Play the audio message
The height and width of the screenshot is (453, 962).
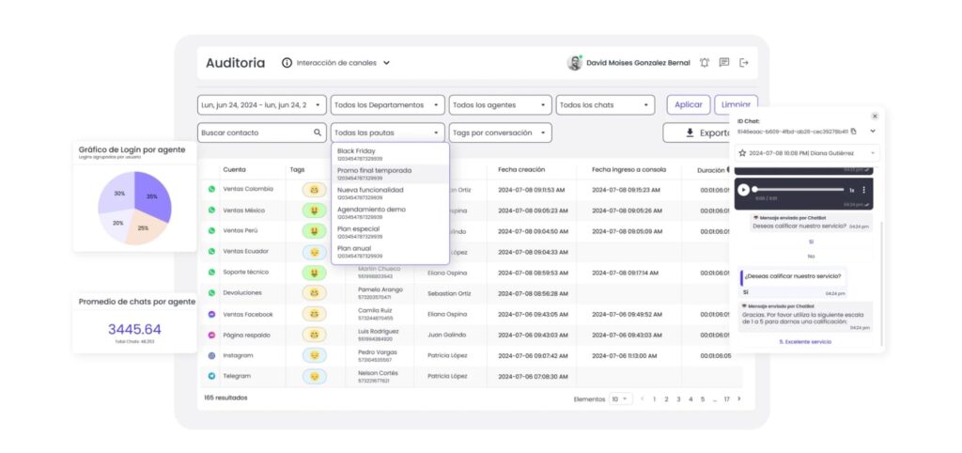click(744, 190)
